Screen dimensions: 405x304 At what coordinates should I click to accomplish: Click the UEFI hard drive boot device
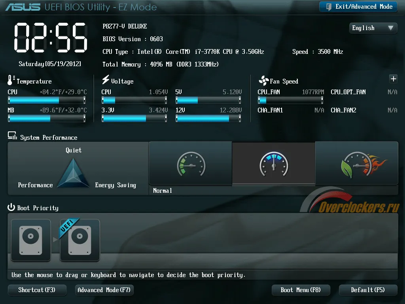79,240
